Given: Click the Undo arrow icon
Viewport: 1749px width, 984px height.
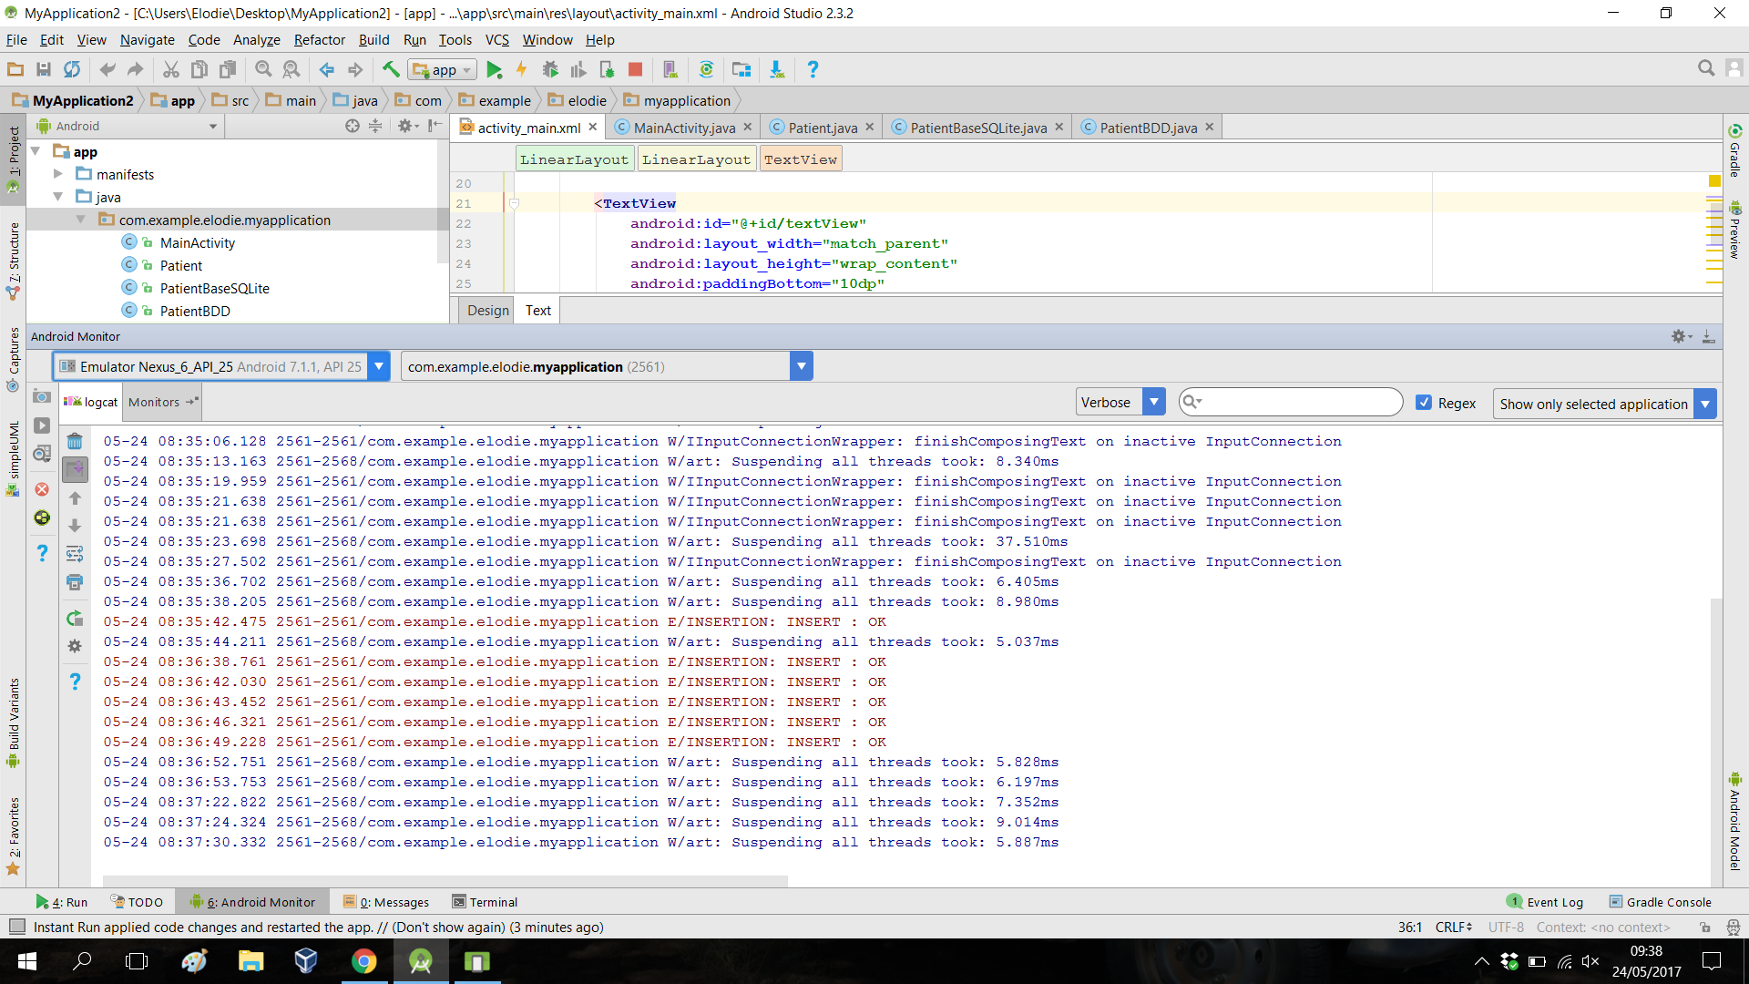Looking at the screenshot, I should [107, 69].
